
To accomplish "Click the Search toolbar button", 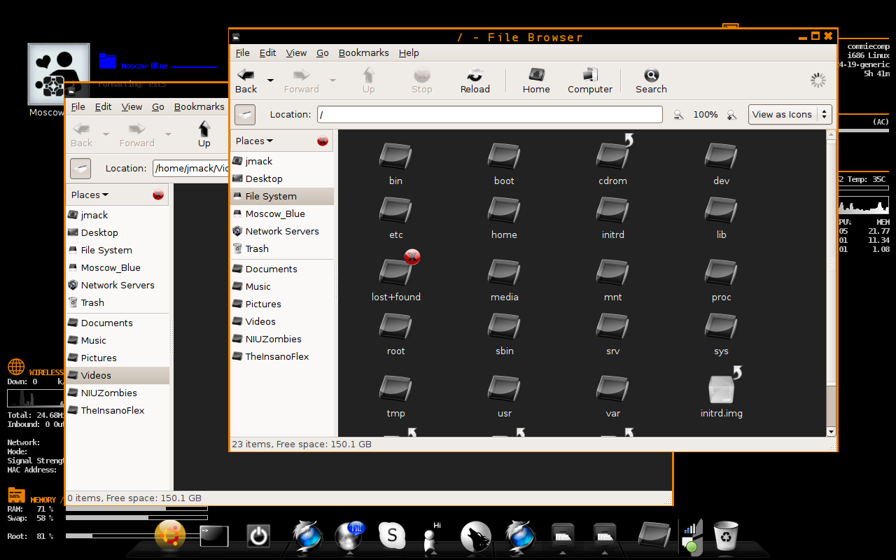I will 651,80.
